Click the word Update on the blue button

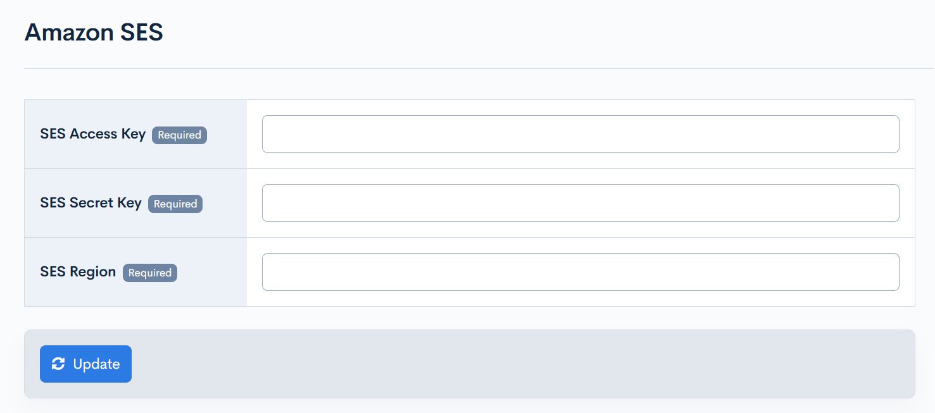tap(96, 364)
